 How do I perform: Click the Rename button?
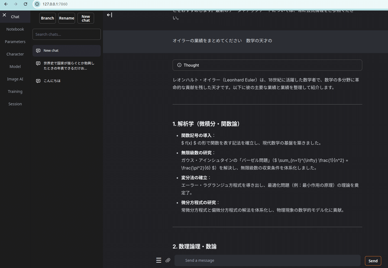[x=67, y=18]
